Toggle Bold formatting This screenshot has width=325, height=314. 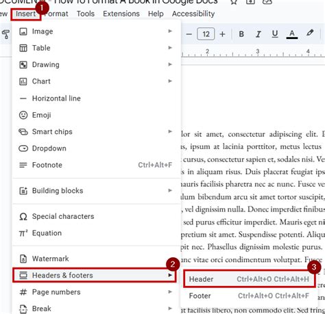[241, 34]
